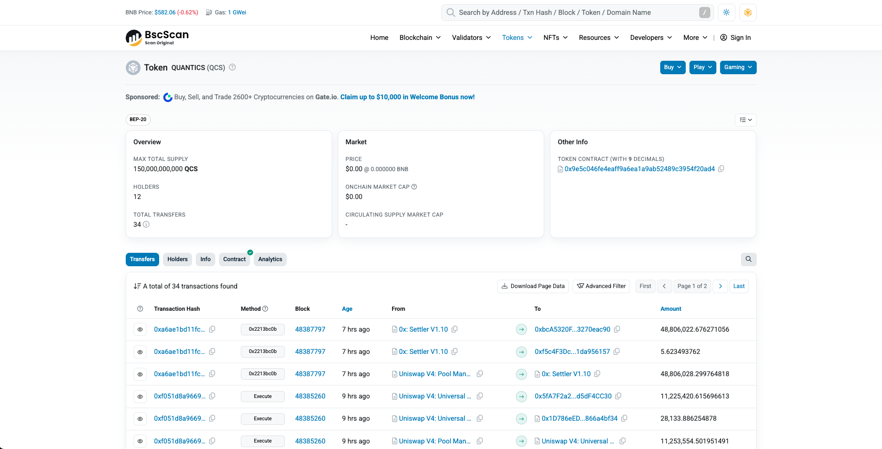Copy transaction hash for 28,133.886254878 row

(x=212, y=418)
